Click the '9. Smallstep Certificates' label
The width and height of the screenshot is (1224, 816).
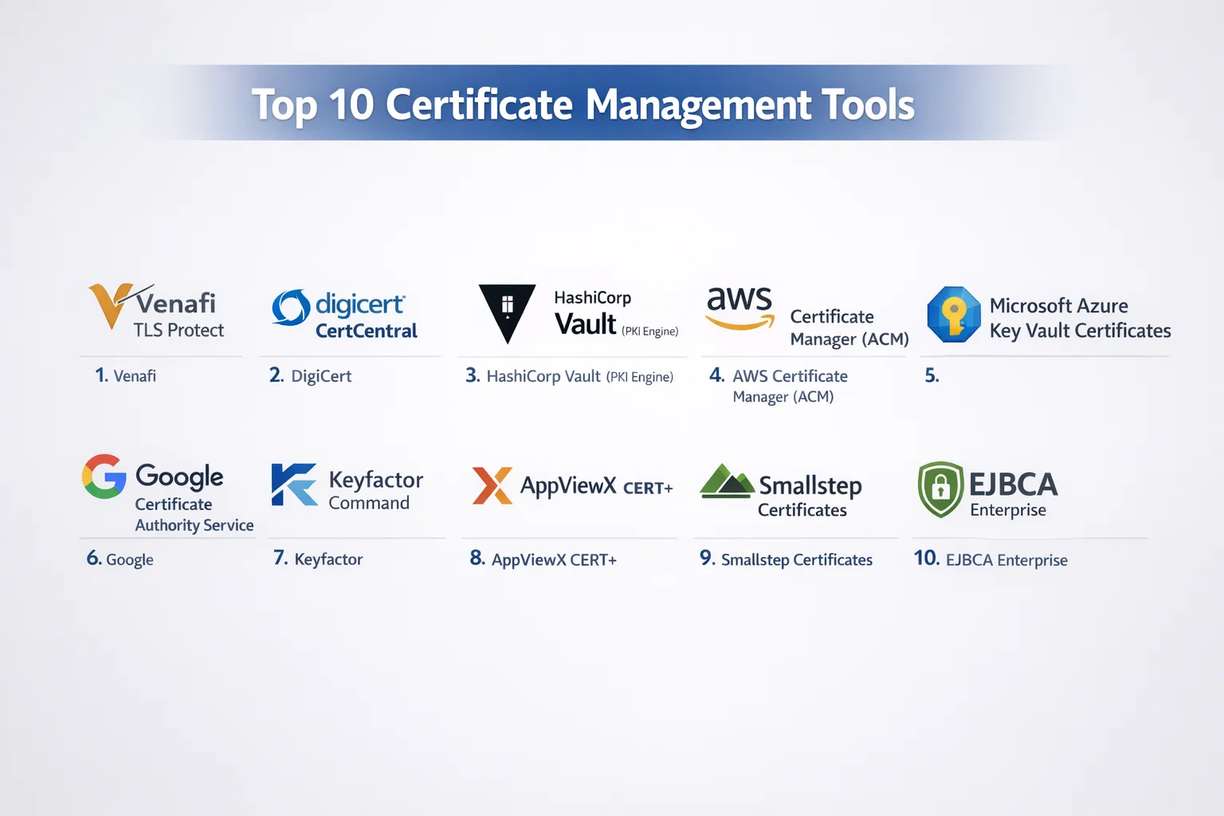point(787,559)
